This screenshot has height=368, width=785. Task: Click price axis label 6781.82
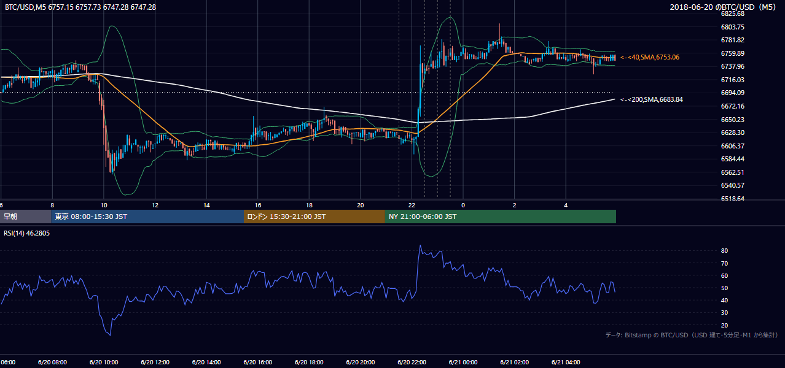point(733,40)
